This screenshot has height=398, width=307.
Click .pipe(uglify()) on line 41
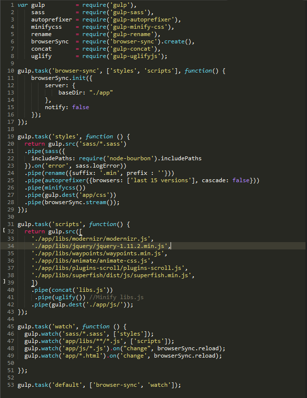click(x=60, y=297)
